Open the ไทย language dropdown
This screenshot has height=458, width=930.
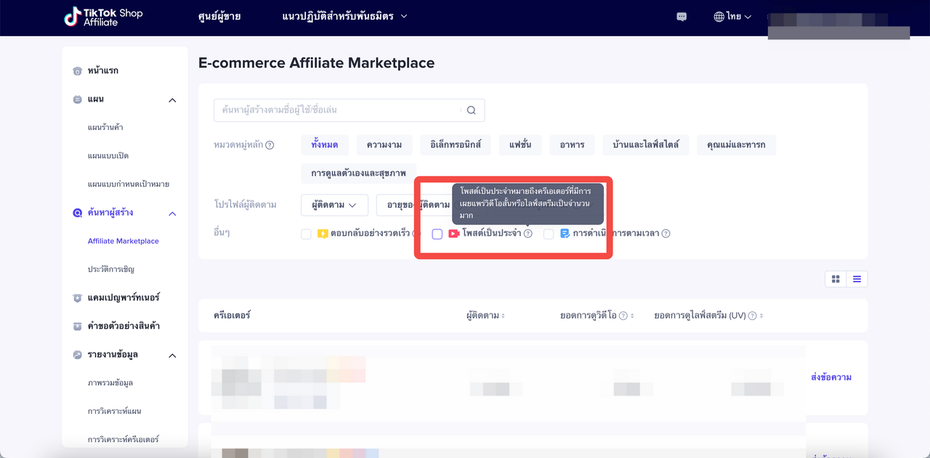[x=732, y=17]
